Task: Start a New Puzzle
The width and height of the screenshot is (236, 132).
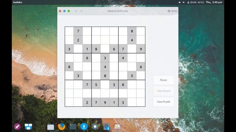Action: coord(164,102)
